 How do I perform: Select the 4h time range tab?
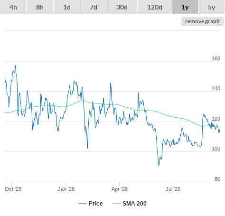[x=13, y=7]
